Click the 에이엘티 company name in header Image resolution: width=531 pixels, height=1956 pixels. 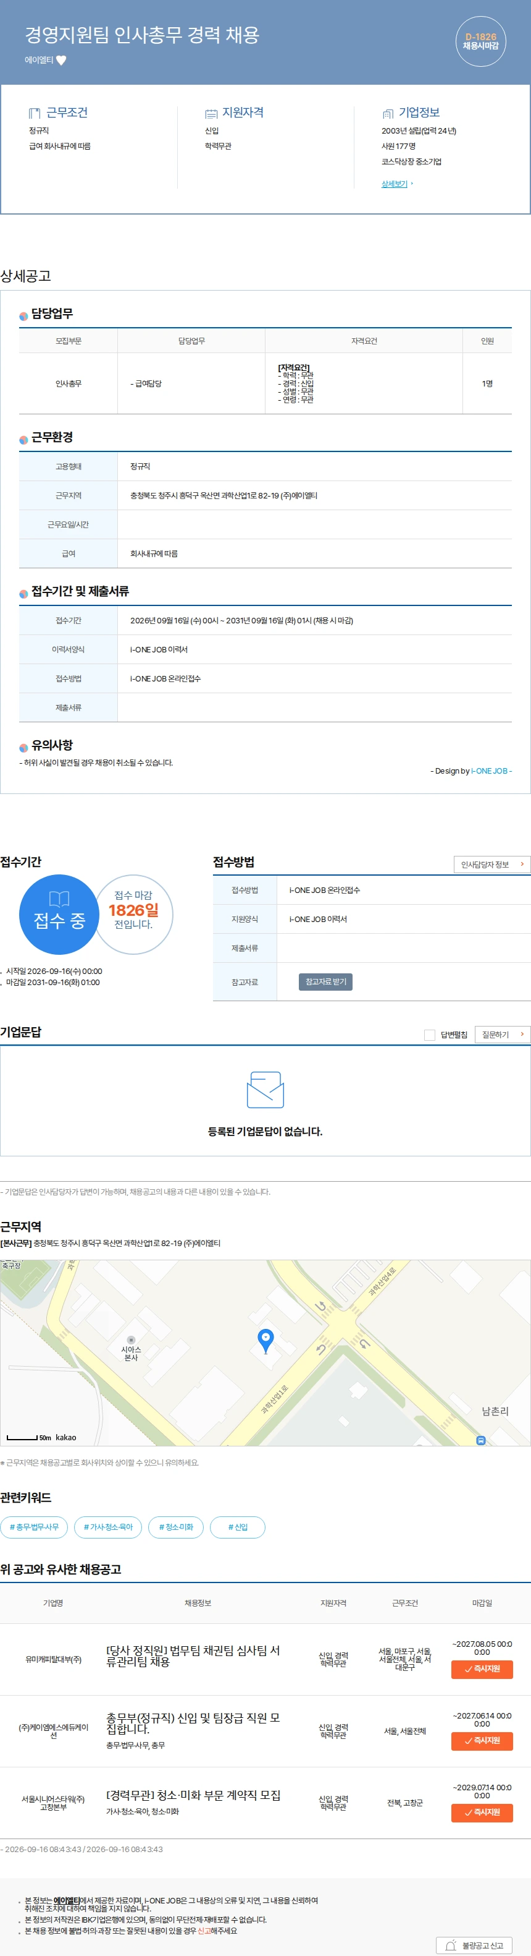[x=39, y=60]
